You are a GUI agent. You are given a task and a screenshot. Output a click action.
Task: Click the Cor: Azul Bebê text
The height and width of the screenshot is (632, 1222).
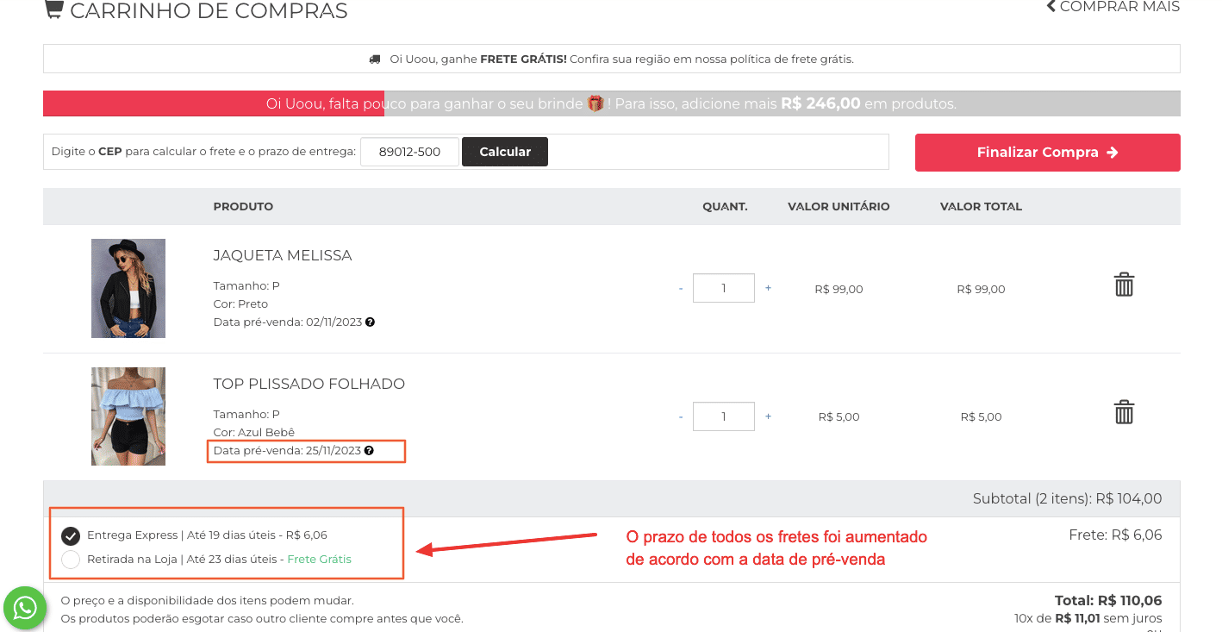[x=254, y=433]
